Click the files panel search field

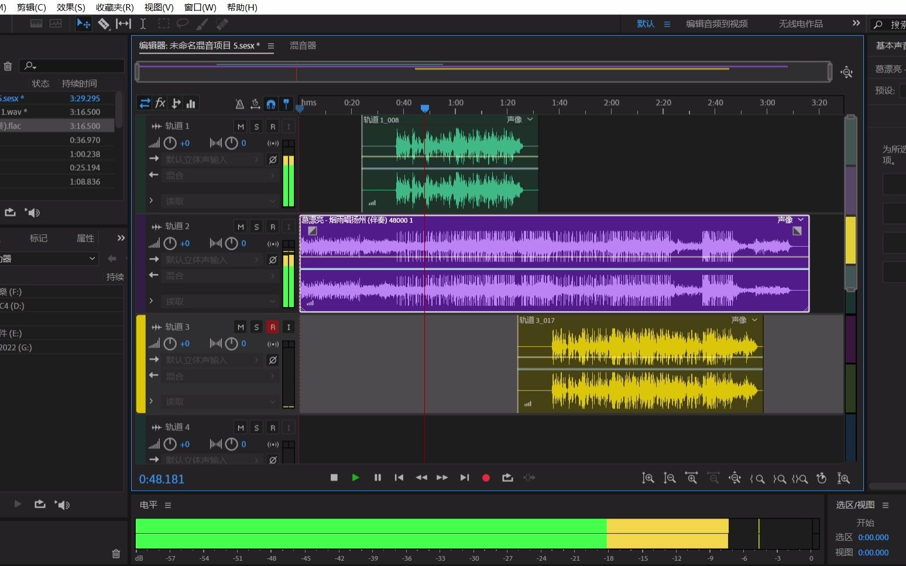pyautogui.click(x=71, y=66)
